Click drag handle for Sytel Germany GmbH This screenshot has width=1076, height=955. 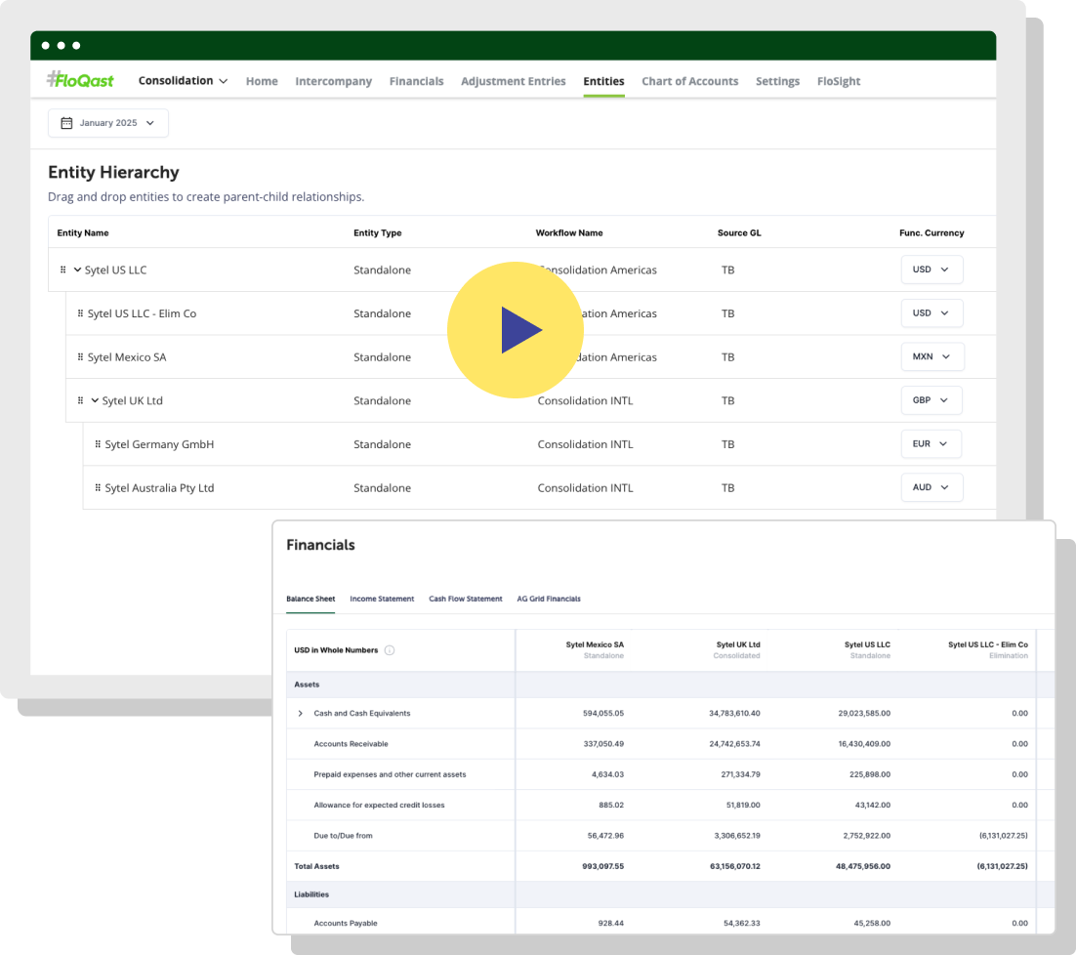[98, 444]
